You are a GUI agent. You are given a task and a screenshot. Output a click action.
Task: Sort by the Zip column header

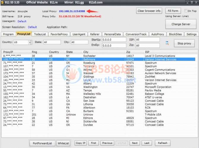(x=128, y=52)
